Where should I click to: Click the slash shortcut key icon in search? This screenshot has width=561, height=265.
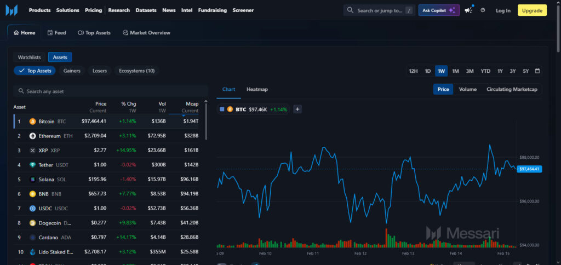(409, 11)
